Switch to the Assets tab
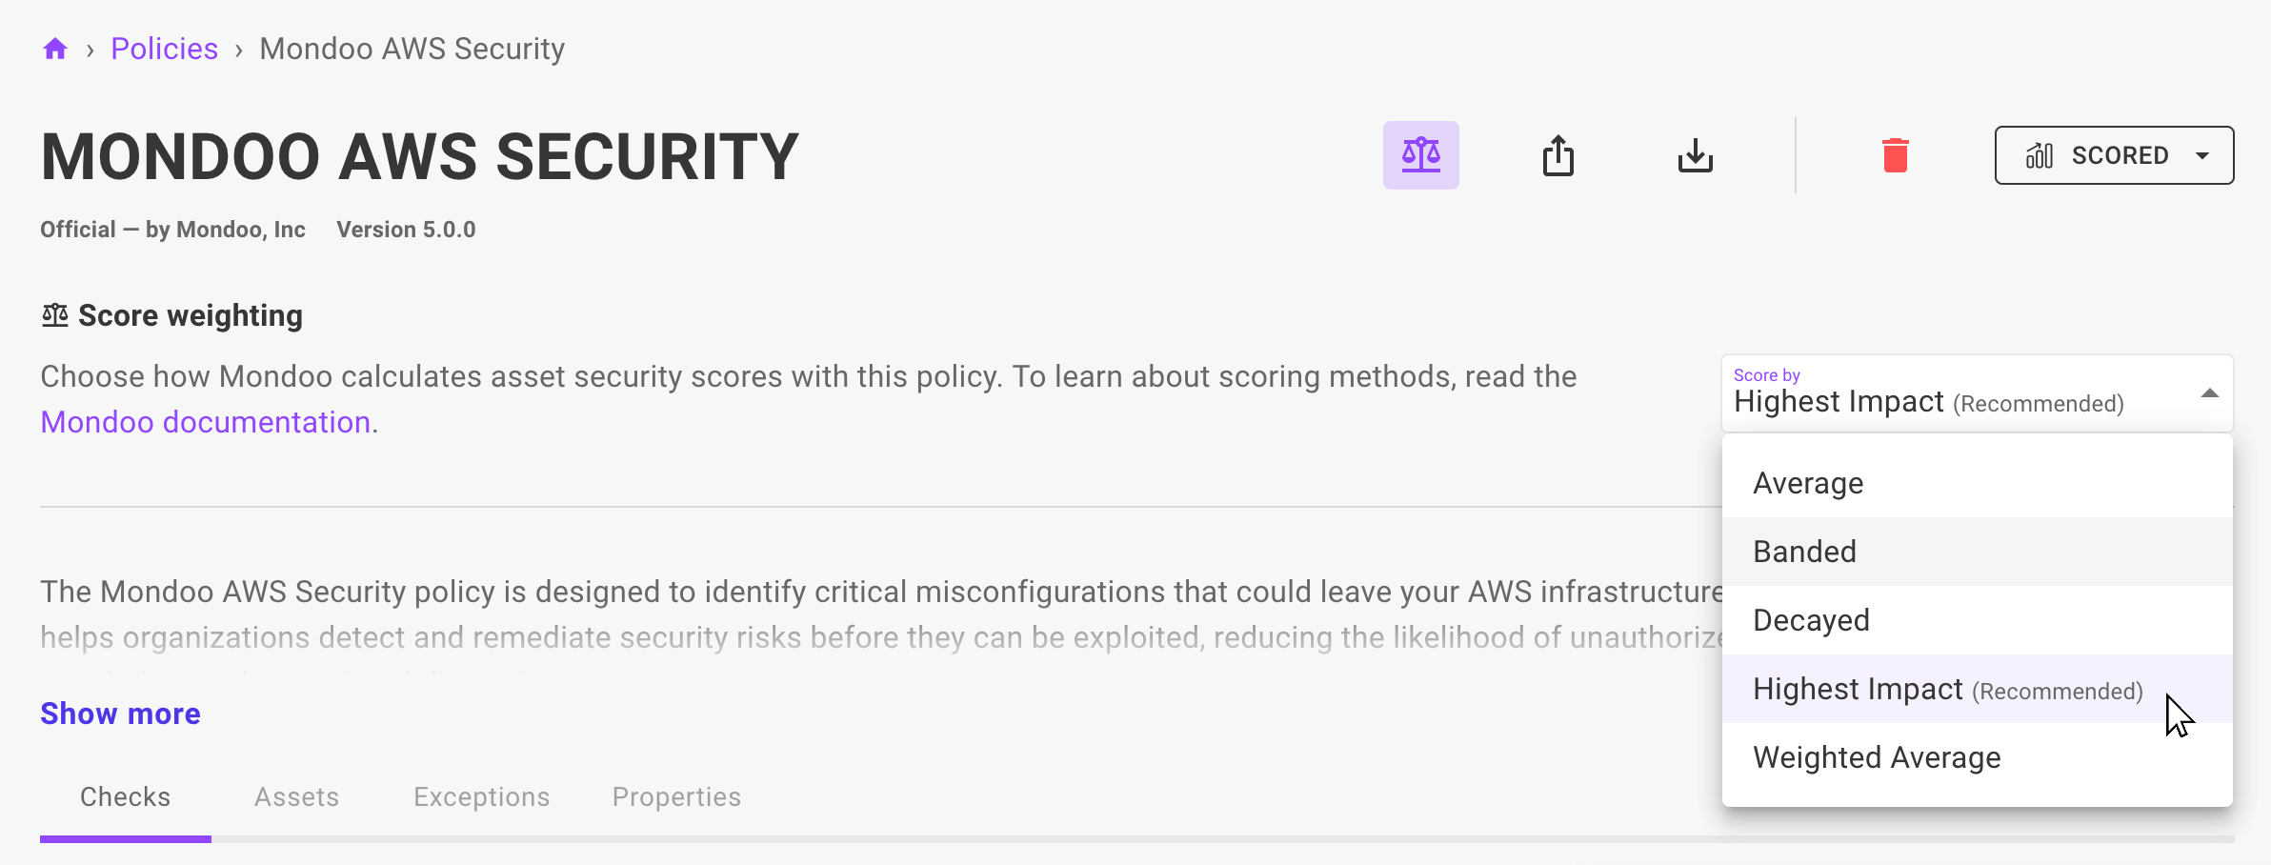This screenshot has width=2271, height=865. 296,796
